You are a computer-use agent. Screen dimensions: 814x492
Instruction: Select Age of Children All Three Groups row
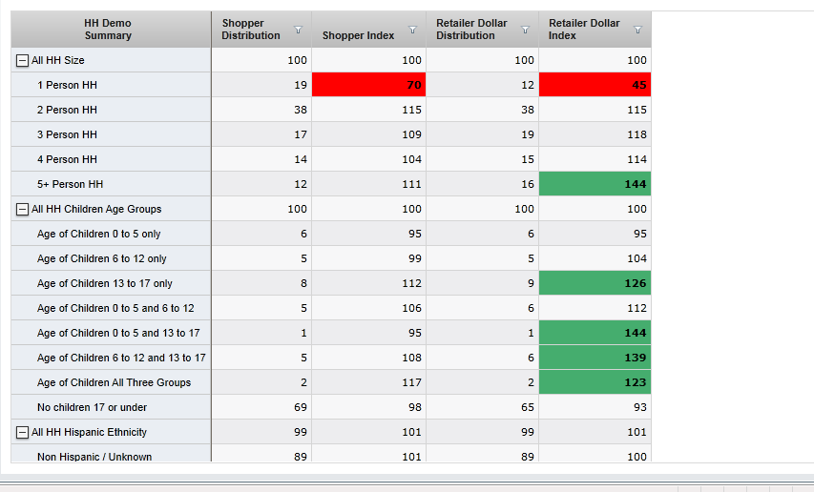(x=114, y=382)
